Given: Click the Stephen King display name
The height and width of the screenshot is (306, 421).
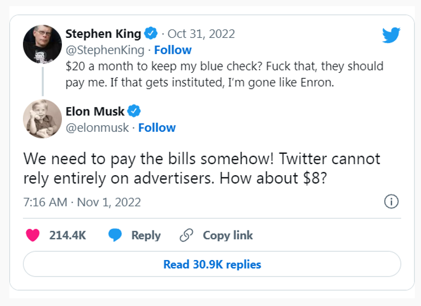Looking at the screenshot, I should [103, 34].
